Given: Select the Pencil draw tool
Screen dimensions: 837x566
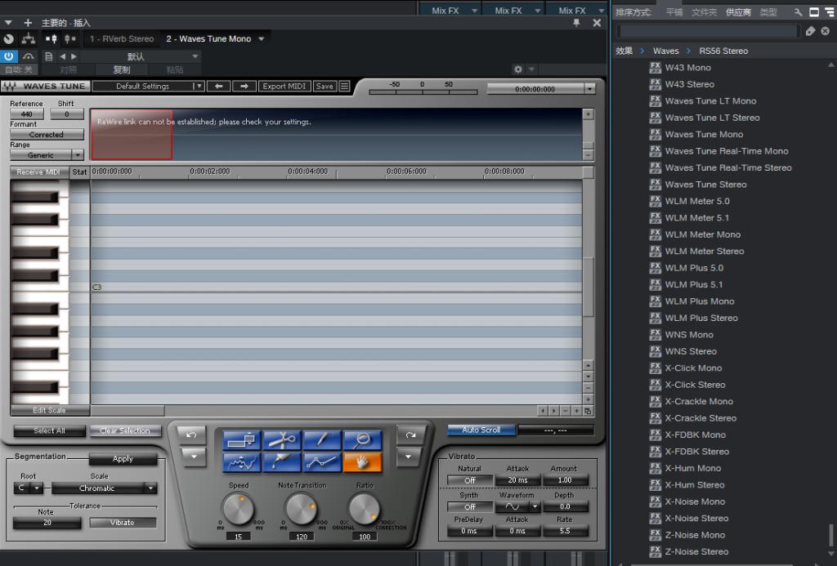Looking at the screenshot, I should point(322,440).
